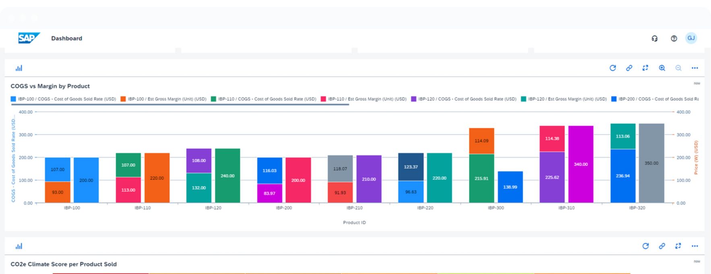The height and width of the screenshot is (274, 711).
Task: Refresh the COGS vs Margin chart
Action: tap(612, 68)
